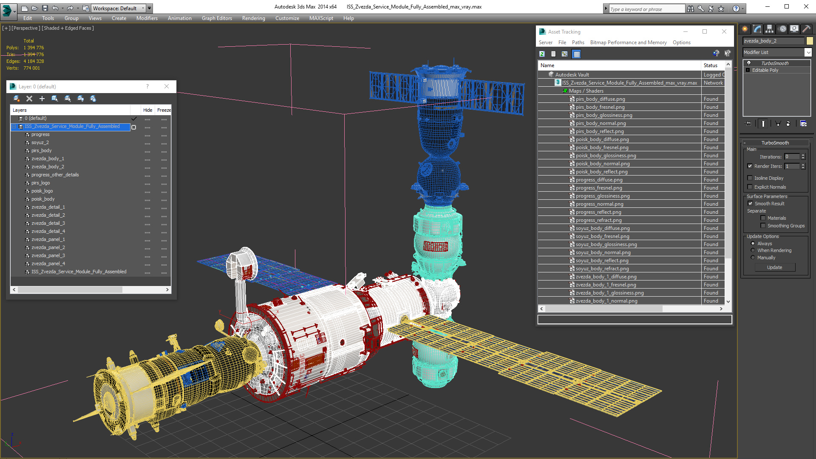Viewport: 816px width, 459px height.
Task: Remove modifier from the stack
Action: [788, 124]
